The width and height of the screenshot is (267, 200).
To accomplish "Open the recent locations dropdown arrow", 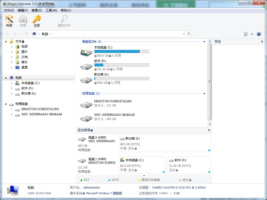I will coord(21,34).
